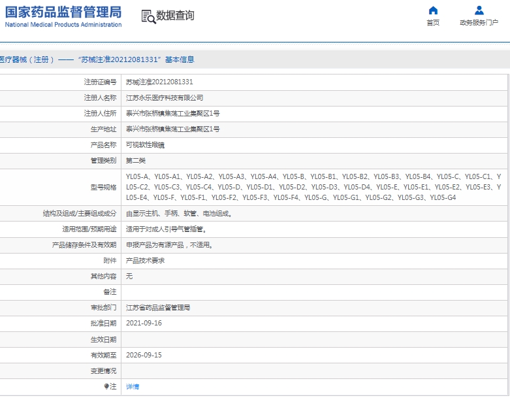
Task: Click the 适用范围/预期用途 label
Action: coord(89,229)
